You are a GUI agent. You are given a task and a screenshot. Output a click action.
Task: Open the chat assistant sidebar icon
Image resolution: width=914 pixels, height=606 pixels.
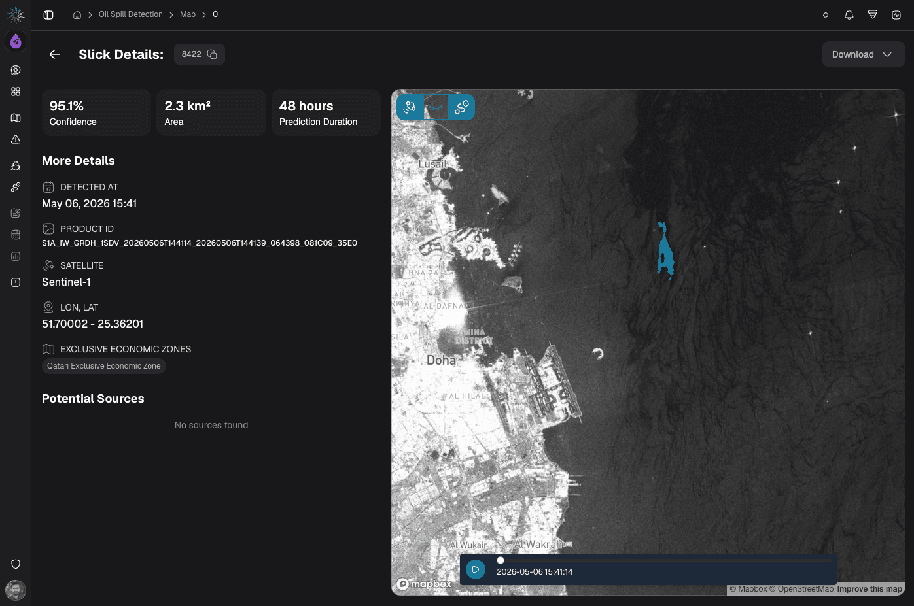pyautogui.click(x=16, y=70)
